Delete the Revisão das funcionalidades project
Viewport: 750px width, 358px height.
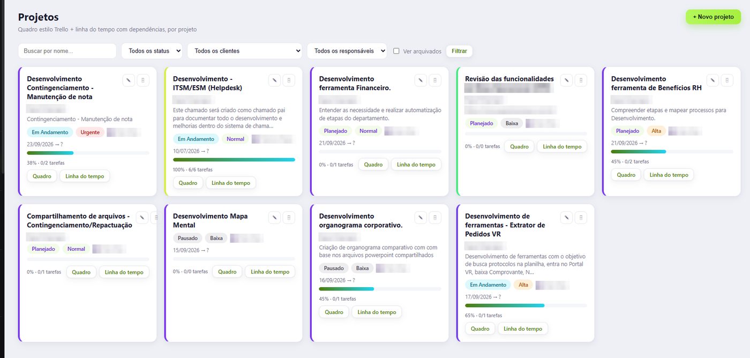(581, 80)
